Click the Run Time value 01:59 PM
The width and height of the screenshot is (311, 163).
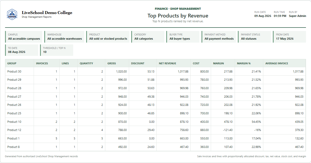pos(280,16)
